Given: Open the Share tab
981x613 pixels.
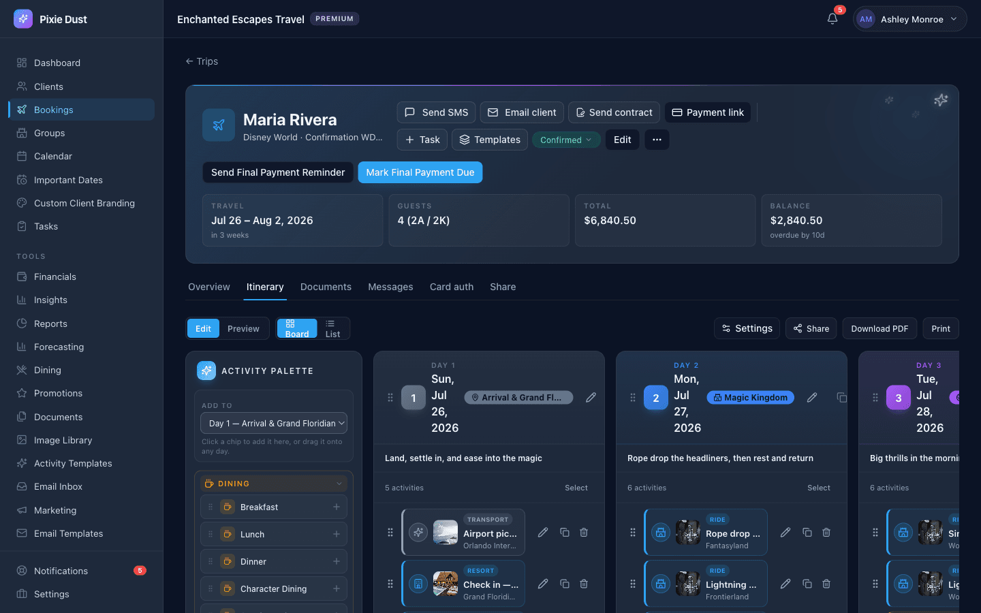Looking at the screenshot, I should [x=503, y=287].
